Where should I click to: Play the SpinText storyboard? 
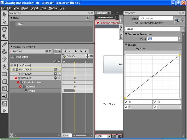point(76,51)
